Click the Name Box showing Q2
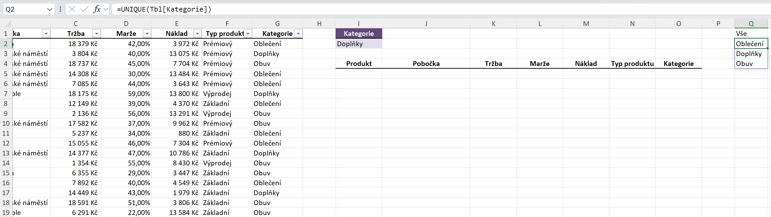771x217 pixels. point(24,9)
